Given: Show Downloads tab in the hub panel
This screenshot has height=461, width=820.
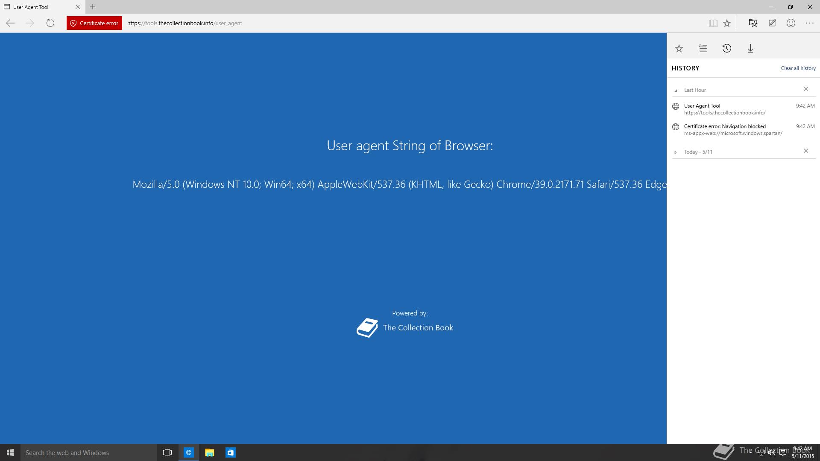Looking at the screenshot, I should point(750,48).
